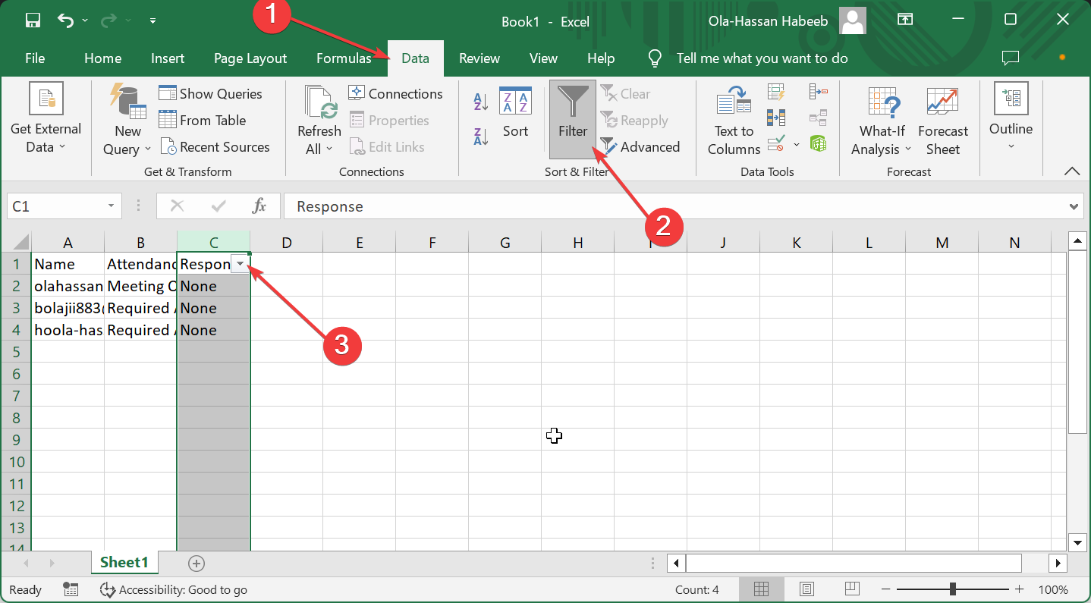Open the Help tab
The image size is (1091, 603).
(x=601, y=58)
